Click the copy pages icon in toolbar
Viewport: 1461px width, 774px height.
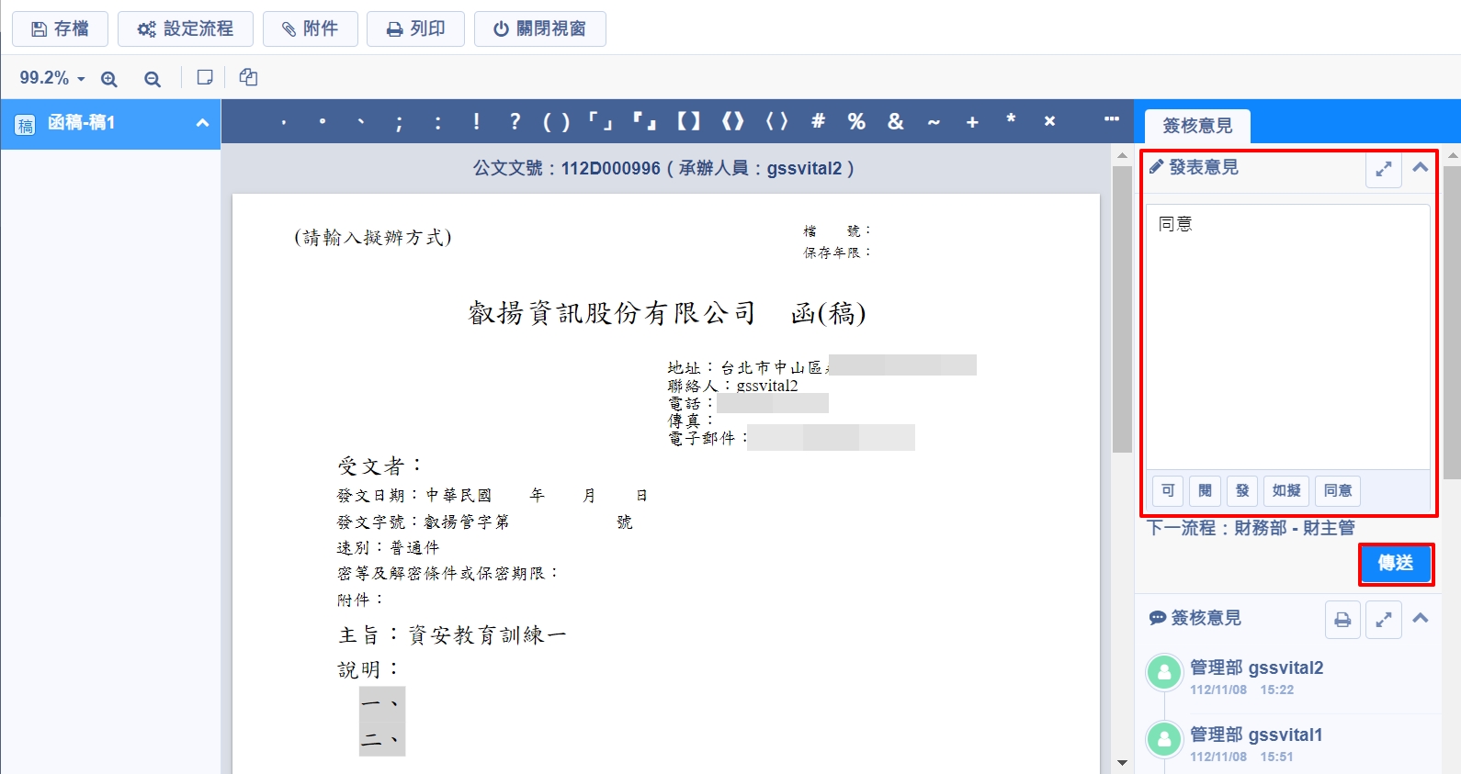click(248, 78)
